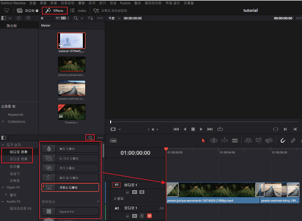Disable 비디오 1 track video

142,192
